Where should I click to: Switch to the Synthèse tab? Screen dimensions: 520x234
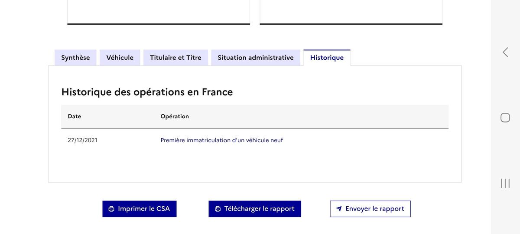pyautogui.click(x=75, y=58)
